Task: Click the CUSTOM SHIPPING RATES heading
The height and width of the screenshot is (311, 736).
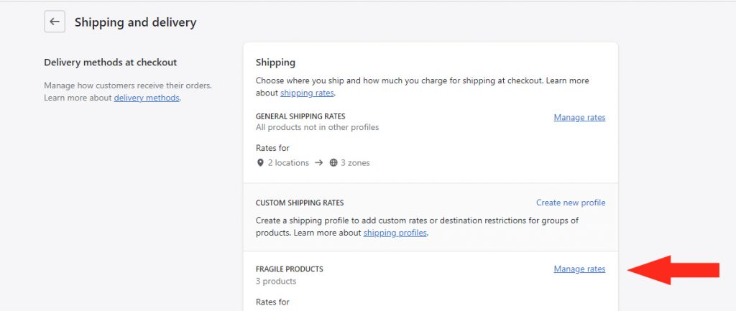Action: [300, 203]
